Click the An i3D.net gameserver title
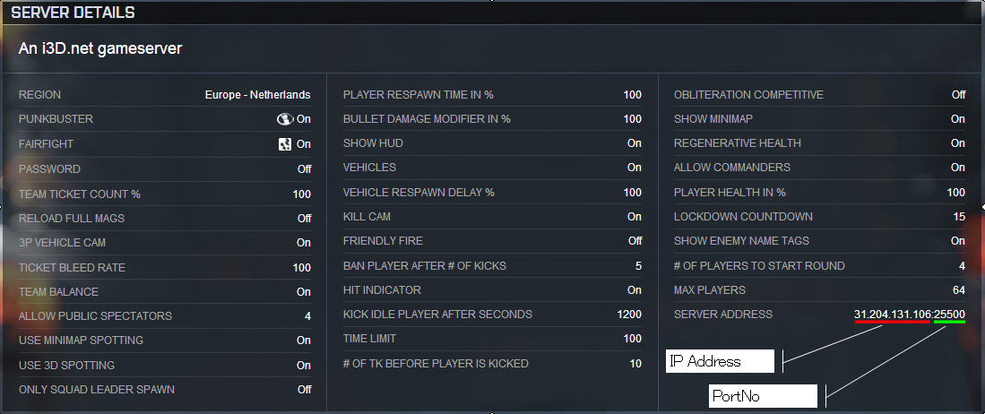The image size is (985, 414). (x=100, y=48)
